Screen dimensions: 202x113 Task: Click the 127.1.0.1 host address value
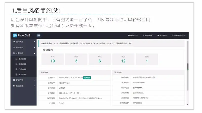pyautogui.click(x=70, y=93)
